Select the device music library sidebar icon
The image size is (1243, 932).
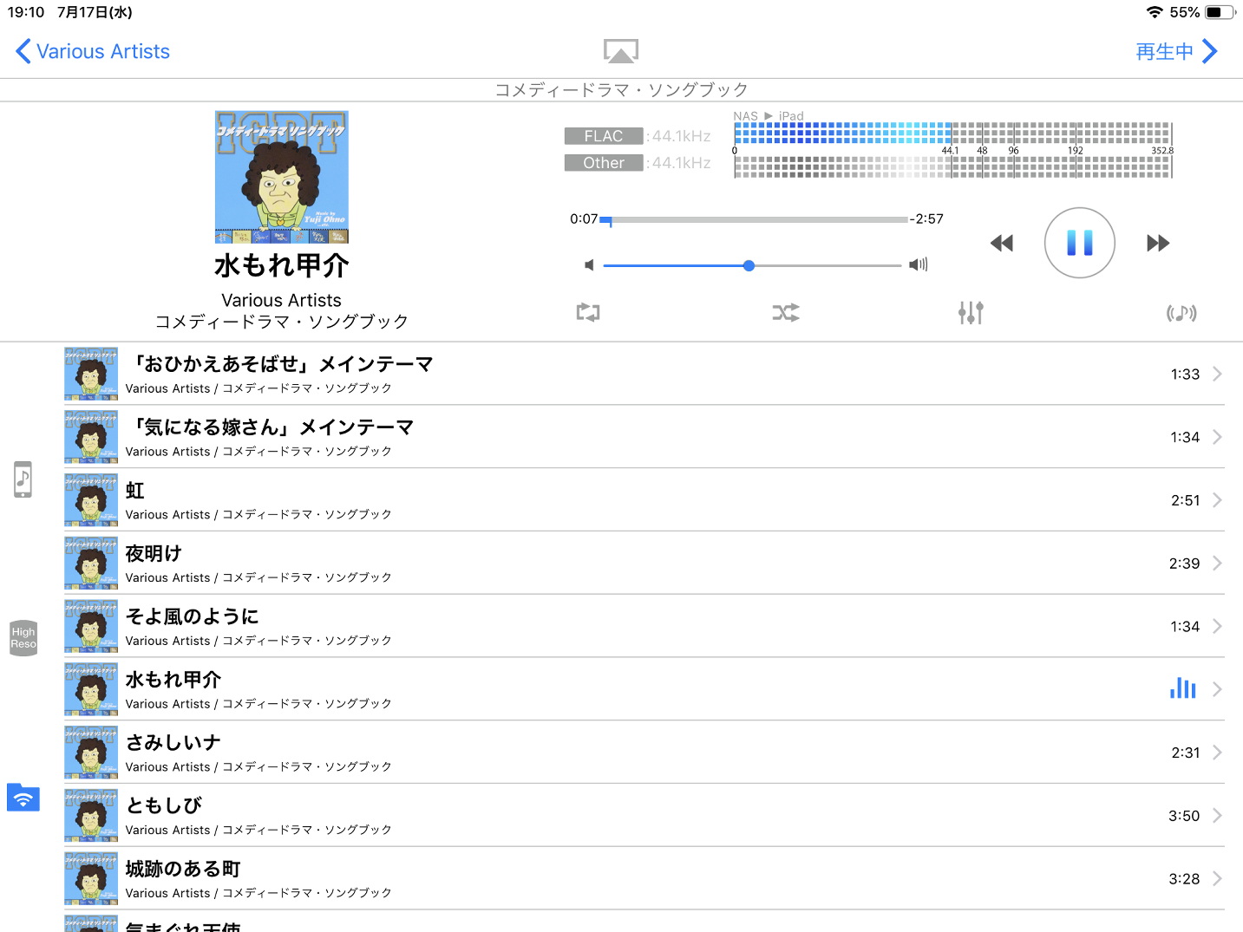point(23,479)
